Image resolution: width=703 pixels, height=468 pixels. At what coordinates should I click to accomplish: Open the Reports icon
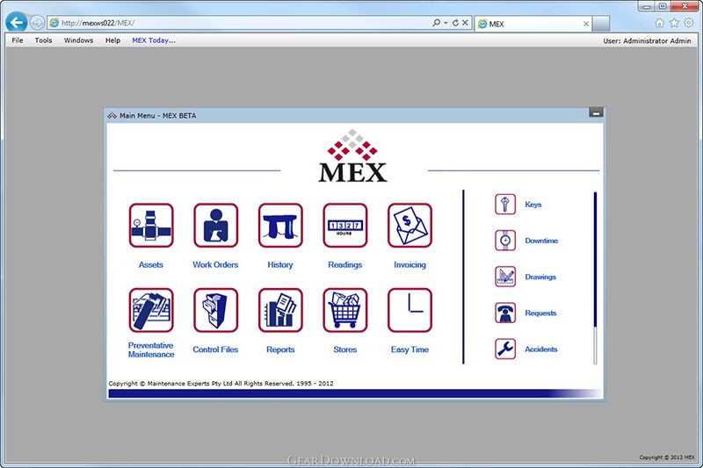(x=280, y=310)
